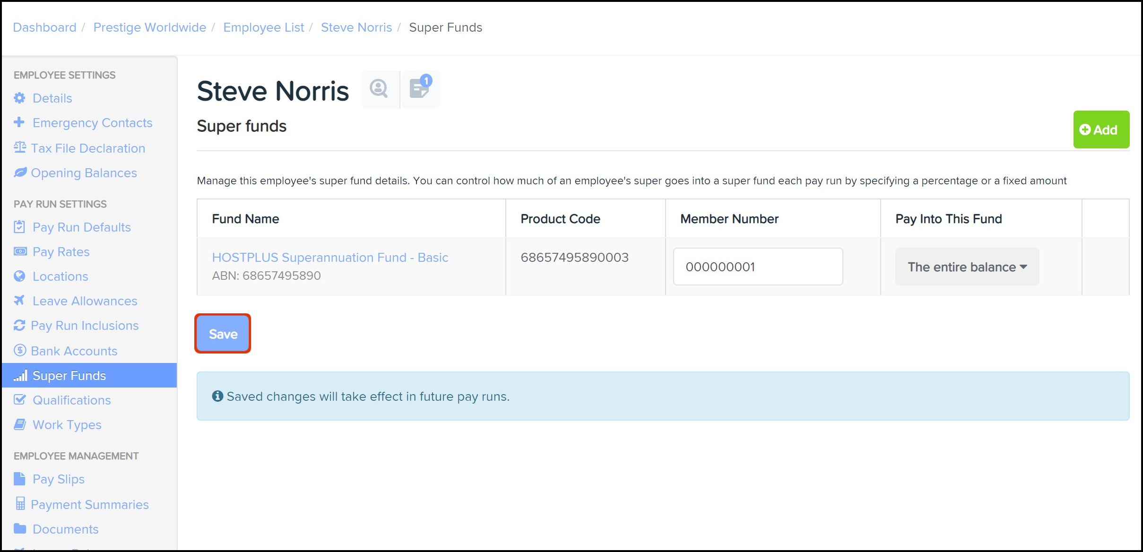The height and width of the screenshot is (552, 1143).
Task: Go to Pay Rates settings
Action: (61, 252)
